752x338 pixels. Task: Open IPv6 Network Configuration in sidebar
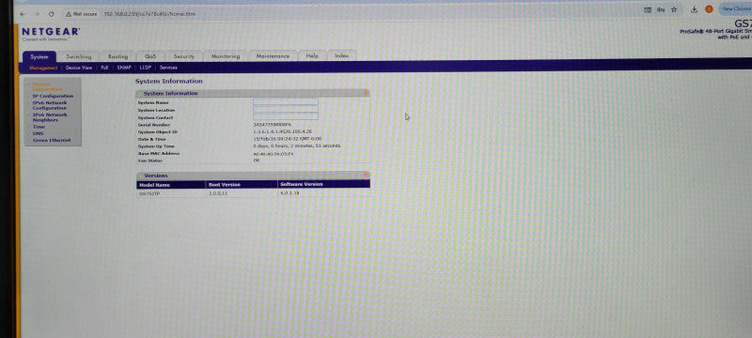coord(50,105)
